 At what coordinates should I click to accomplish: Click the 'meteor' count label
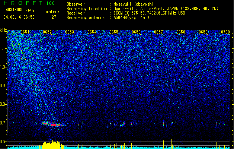[x=53, y=12]
